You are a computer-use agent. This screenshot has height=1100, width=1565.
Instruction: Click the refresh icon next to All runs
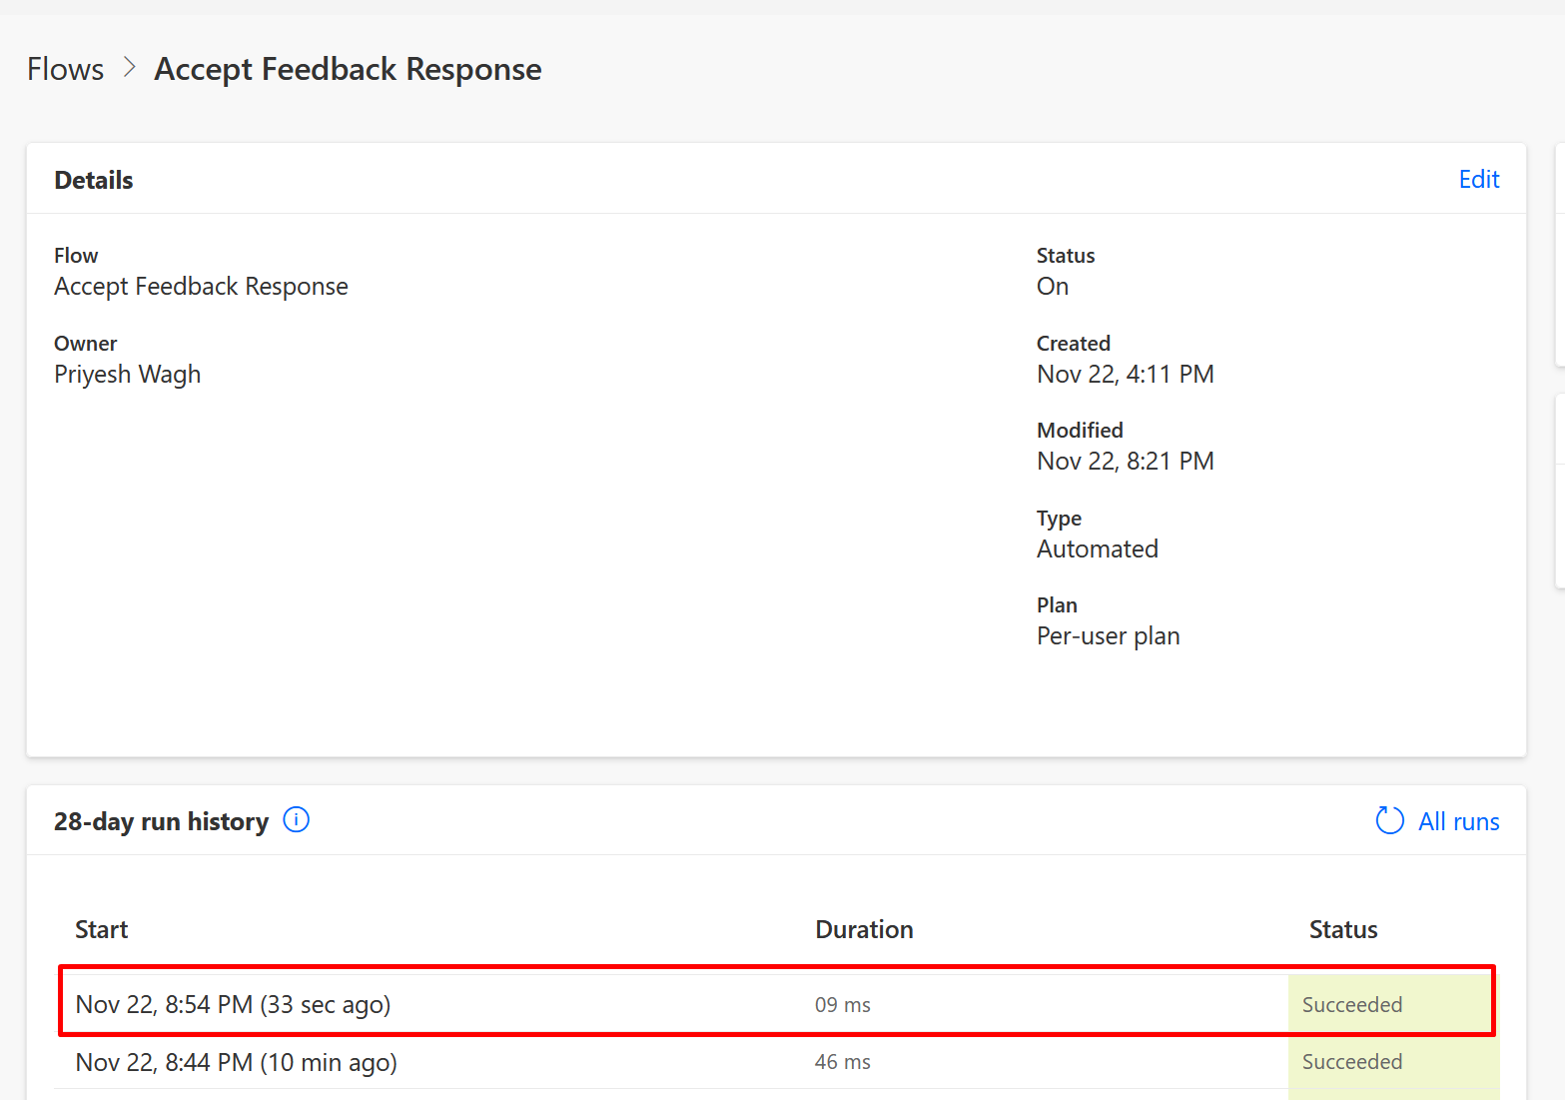click(1389, 820)
